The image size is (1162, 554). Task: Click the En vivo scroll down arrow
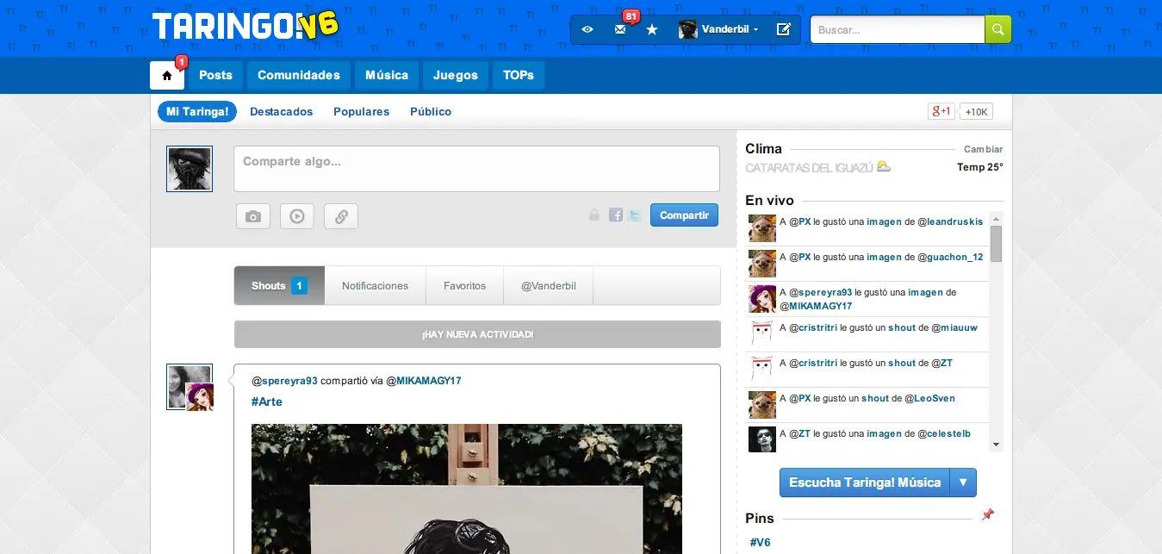point(996,445)
